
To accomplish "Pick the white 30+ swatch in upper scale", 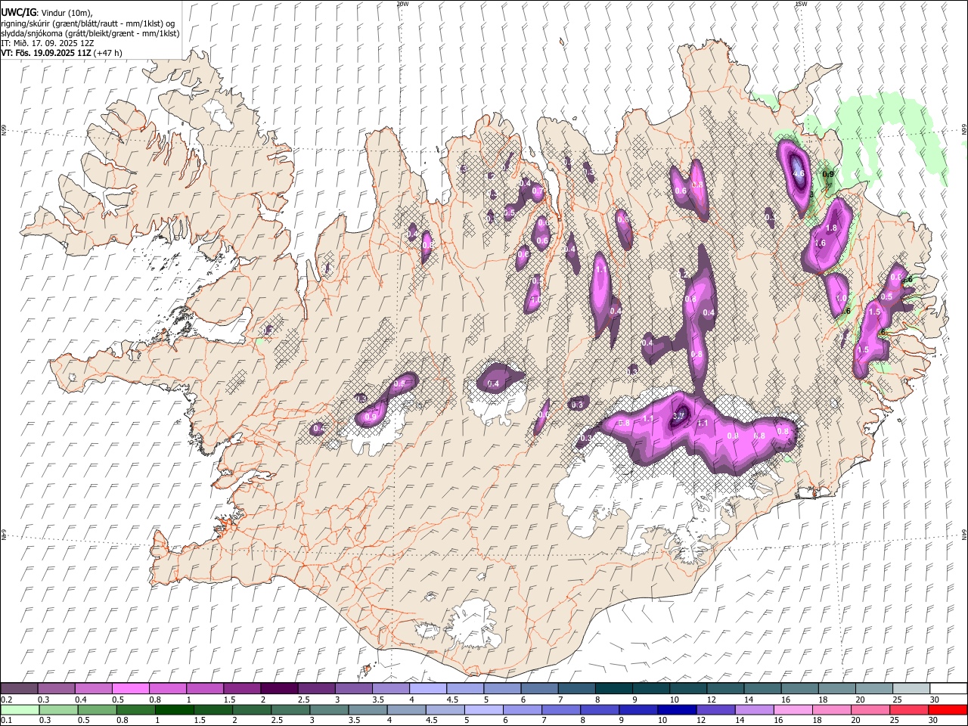I will [x=948, y=689].
